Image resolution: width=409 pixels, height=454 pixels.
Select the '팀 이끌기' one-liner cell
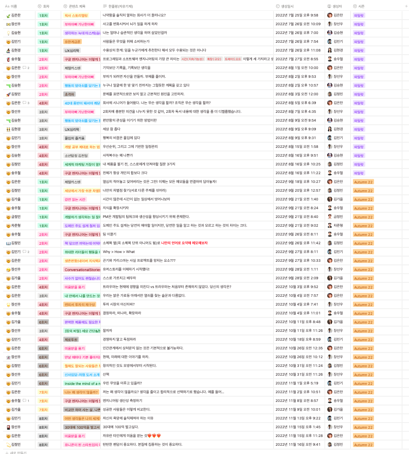110,234
